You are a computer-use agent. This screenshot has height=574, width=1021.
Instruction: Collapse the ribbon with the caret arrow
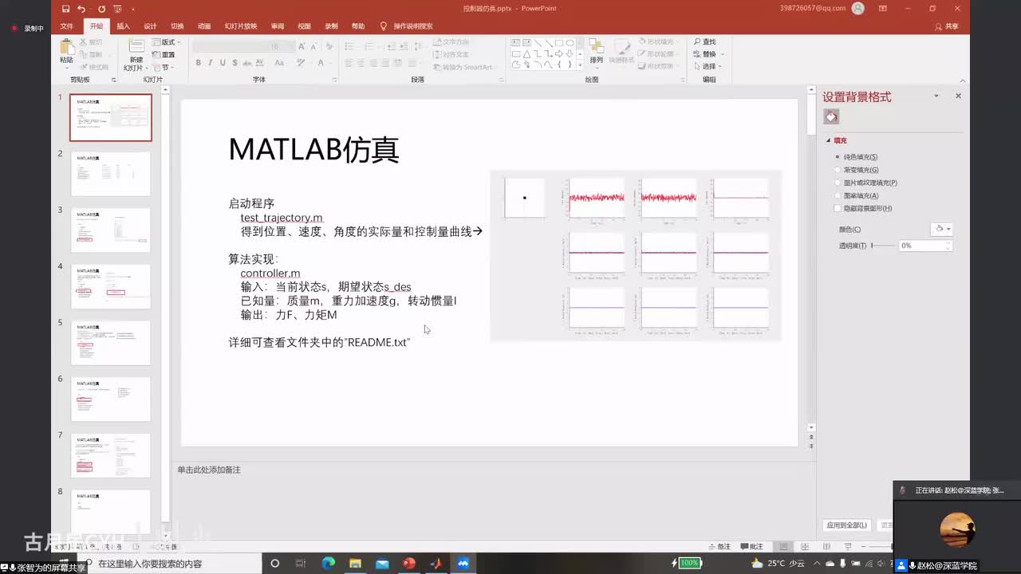click(x=963, y=81)
